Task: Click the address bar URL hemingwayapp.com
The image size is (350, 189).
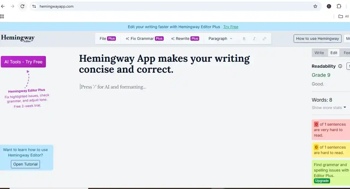Action: [57, 6]
